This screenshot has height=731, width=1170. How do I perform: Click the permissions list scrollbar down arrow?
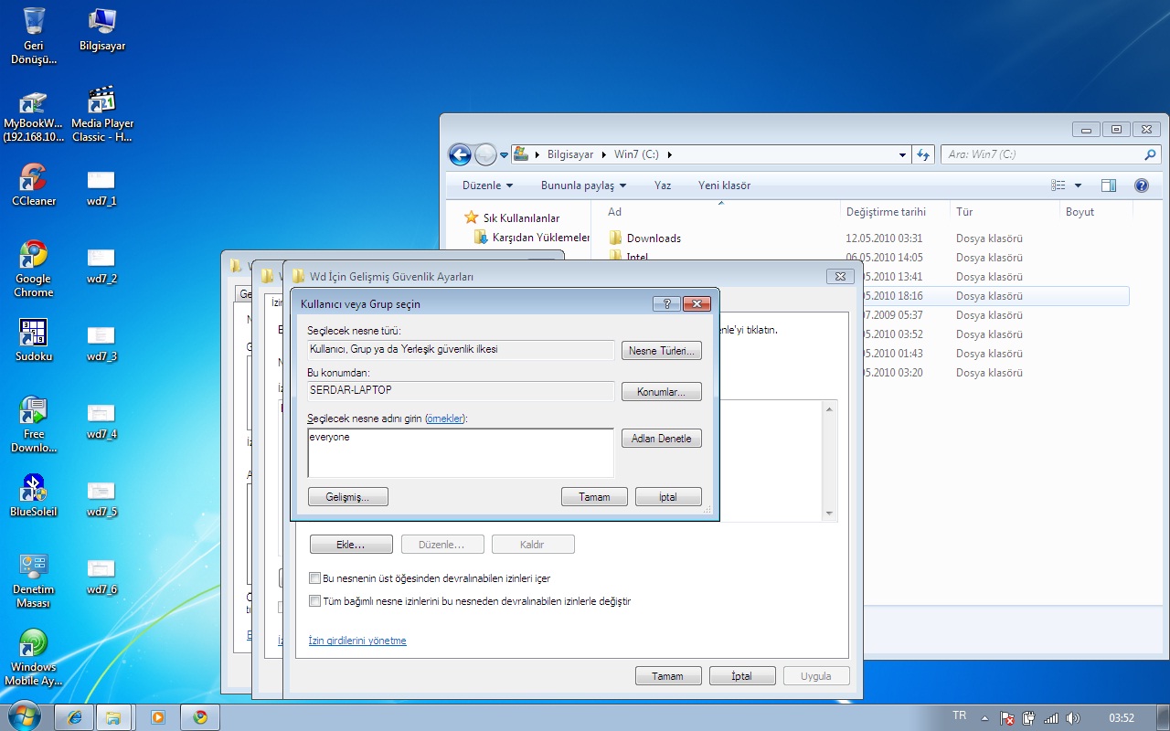coord(830,513)
